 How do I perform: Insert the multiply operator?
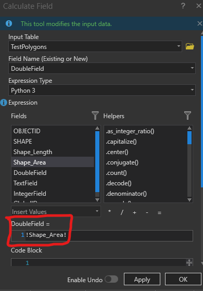click(109, 212)
